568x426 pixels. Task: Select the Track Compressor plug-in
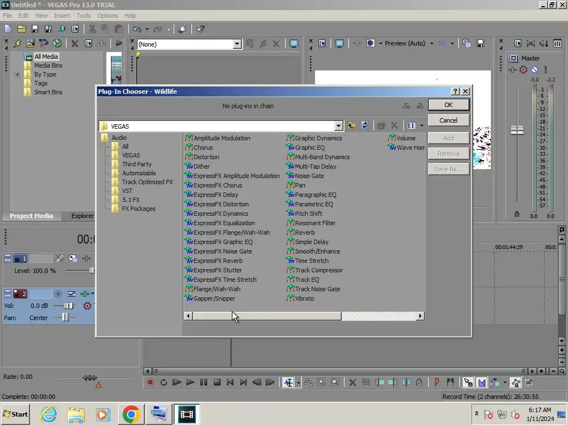coord(315,270)
